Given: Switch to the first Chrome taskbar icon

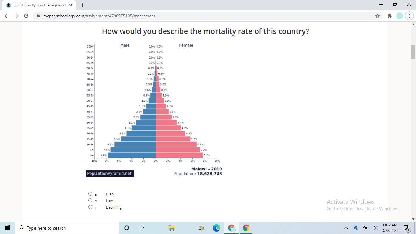Looking at the screenshot, I should point(231,228).
